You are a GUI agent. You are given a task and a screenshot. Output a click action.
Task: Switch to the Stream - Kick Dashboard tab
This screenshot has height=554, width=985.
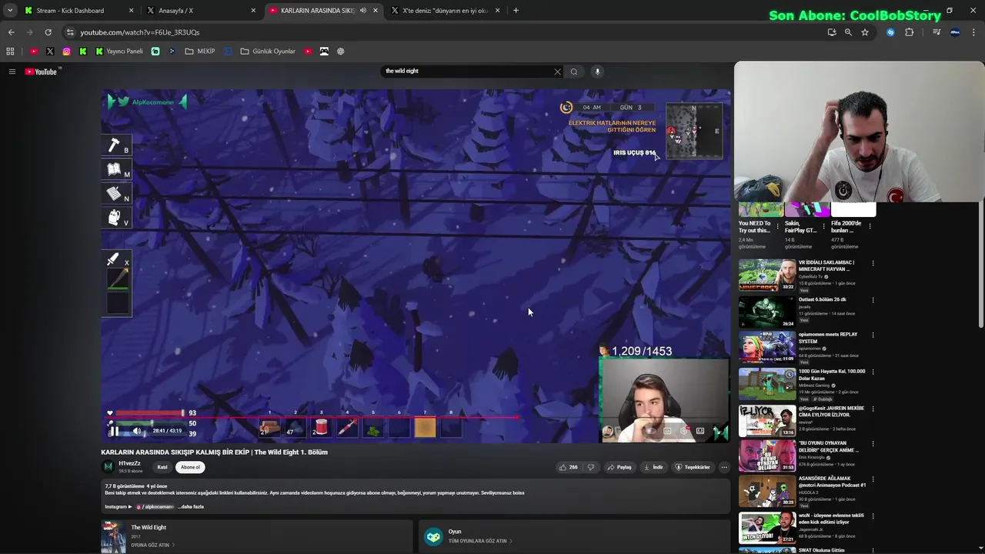click(x=77, y=11)
